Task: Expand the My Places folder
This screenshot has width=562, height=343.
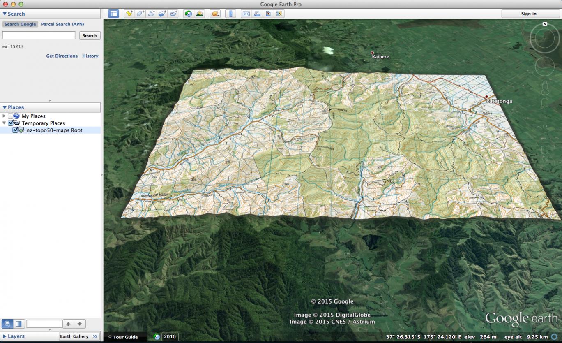Action: (4, 116)
